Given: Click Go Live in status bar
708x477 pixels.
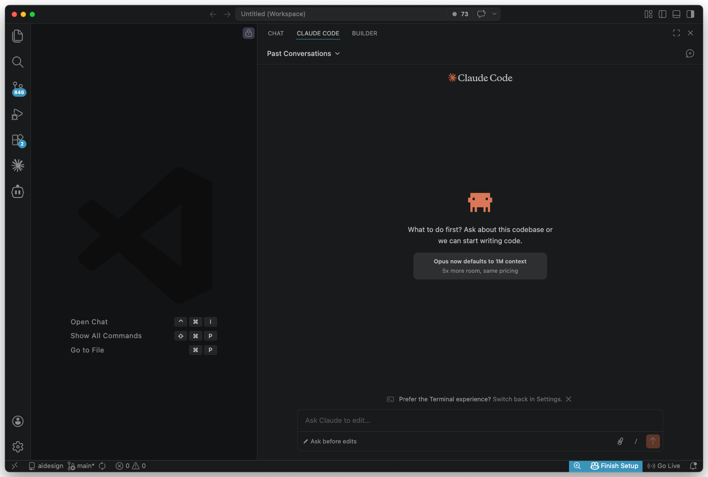Looking at the screenshot, I should (x=664, y=466).
